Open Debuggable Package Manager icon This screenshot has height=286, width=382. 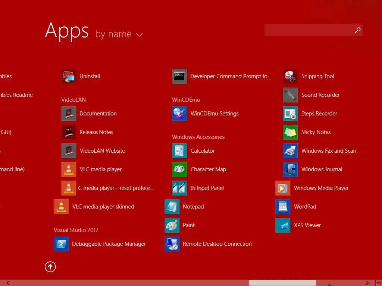[x=61, y=244]
